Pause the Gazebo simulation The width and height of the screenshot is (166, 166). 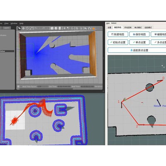coord(18,86)
